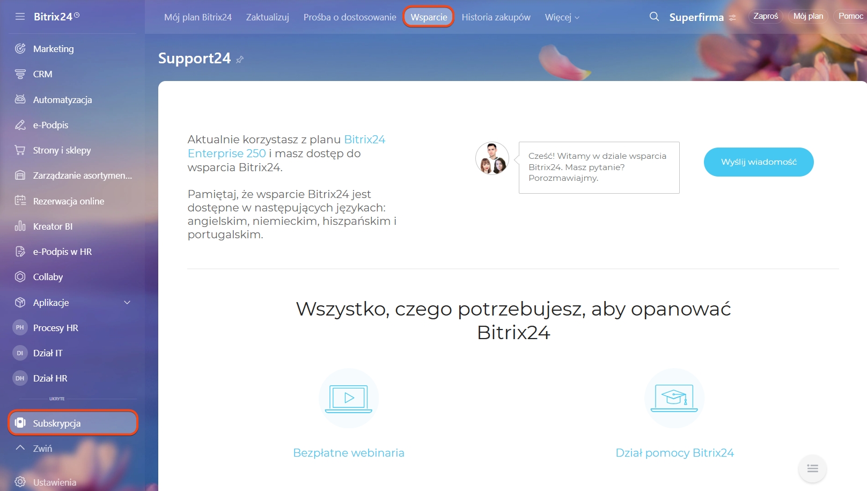Screen dimensions: 867x491
Task: Follow the Bitrix24 Enterprise 250 link
Action: click(x=286, y=146)
